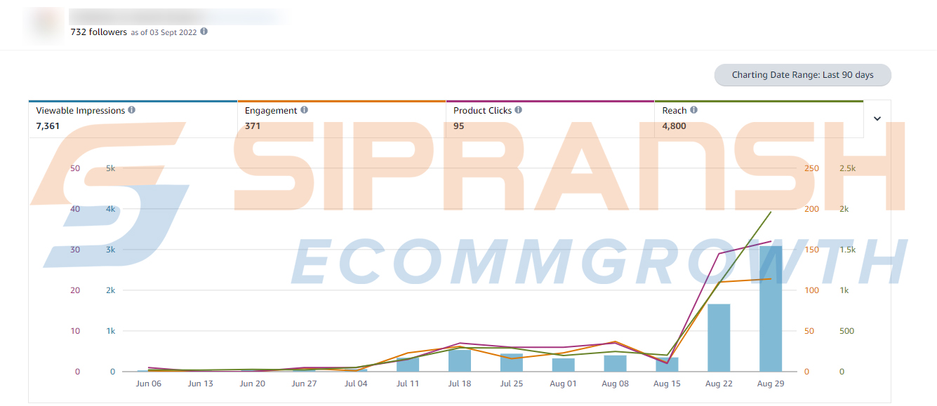
Task: Open Charting Date Range selector
Action: 802,75
